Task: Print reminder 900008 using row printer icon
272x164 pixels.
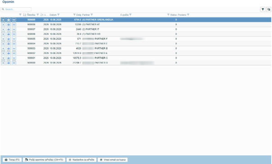Action: click(x=9, y=24)
